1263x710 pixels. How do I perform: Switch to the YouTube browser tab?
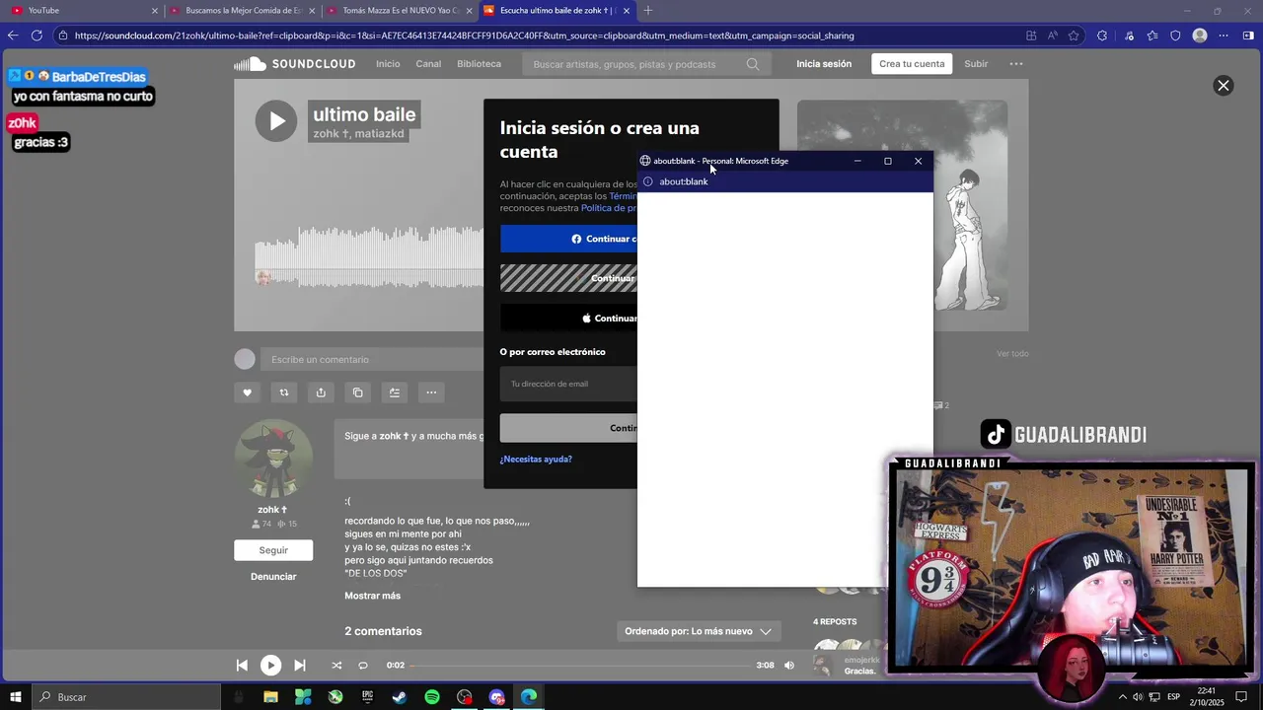tap(83, 11)
